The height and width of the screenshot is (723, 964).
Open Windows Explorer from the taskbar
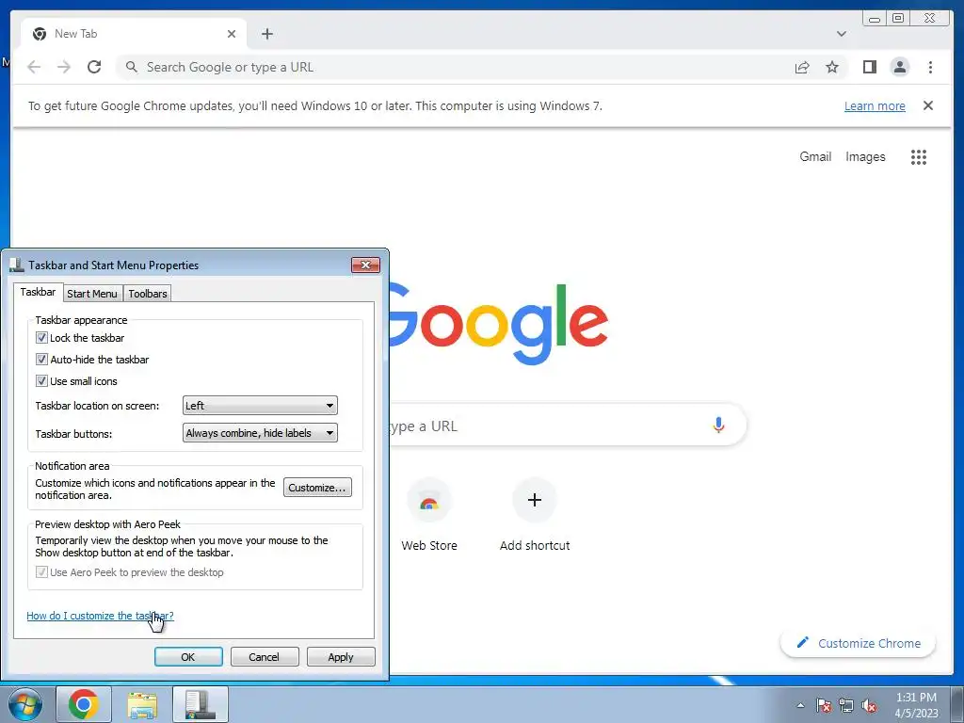pyautogui.click(x=142, y=704)
